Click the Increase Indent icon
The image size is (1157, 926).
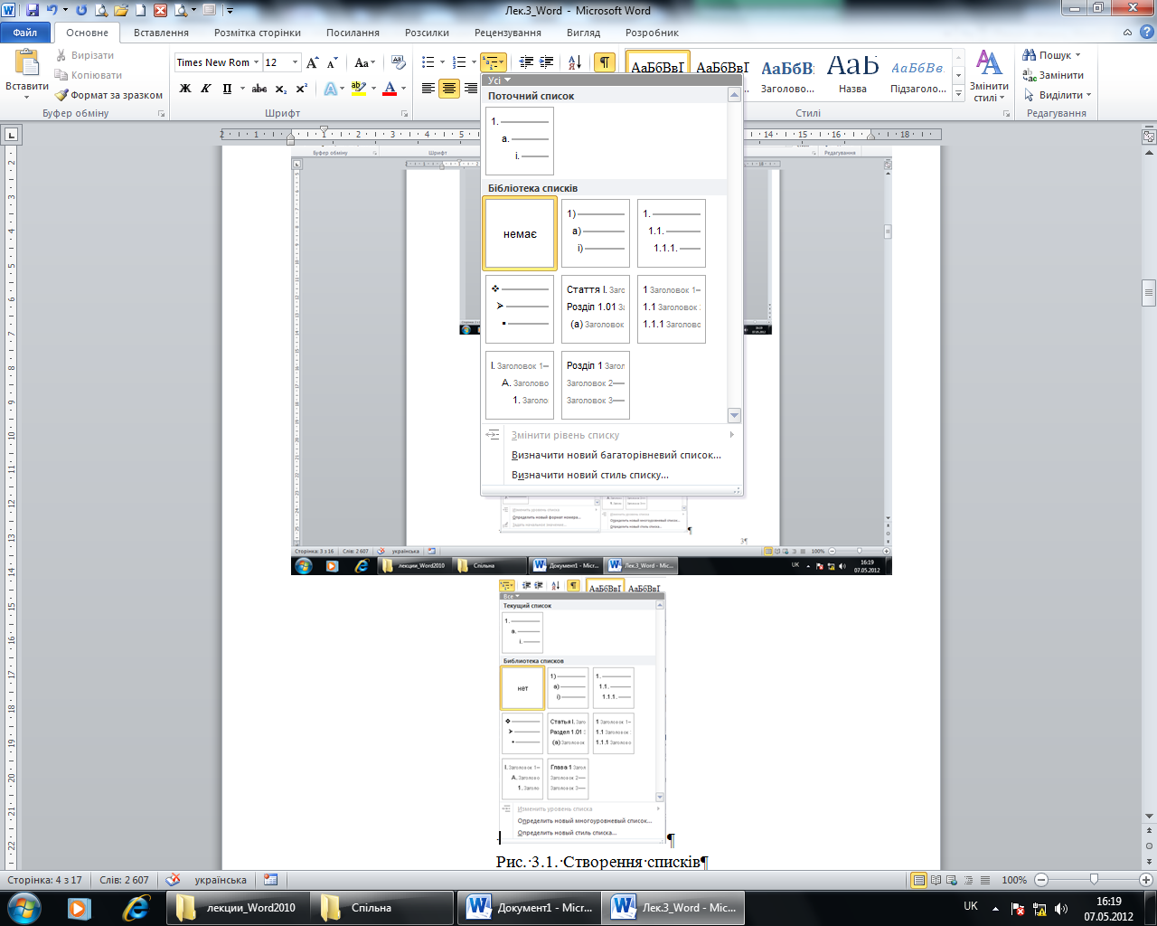click(547, 62)
